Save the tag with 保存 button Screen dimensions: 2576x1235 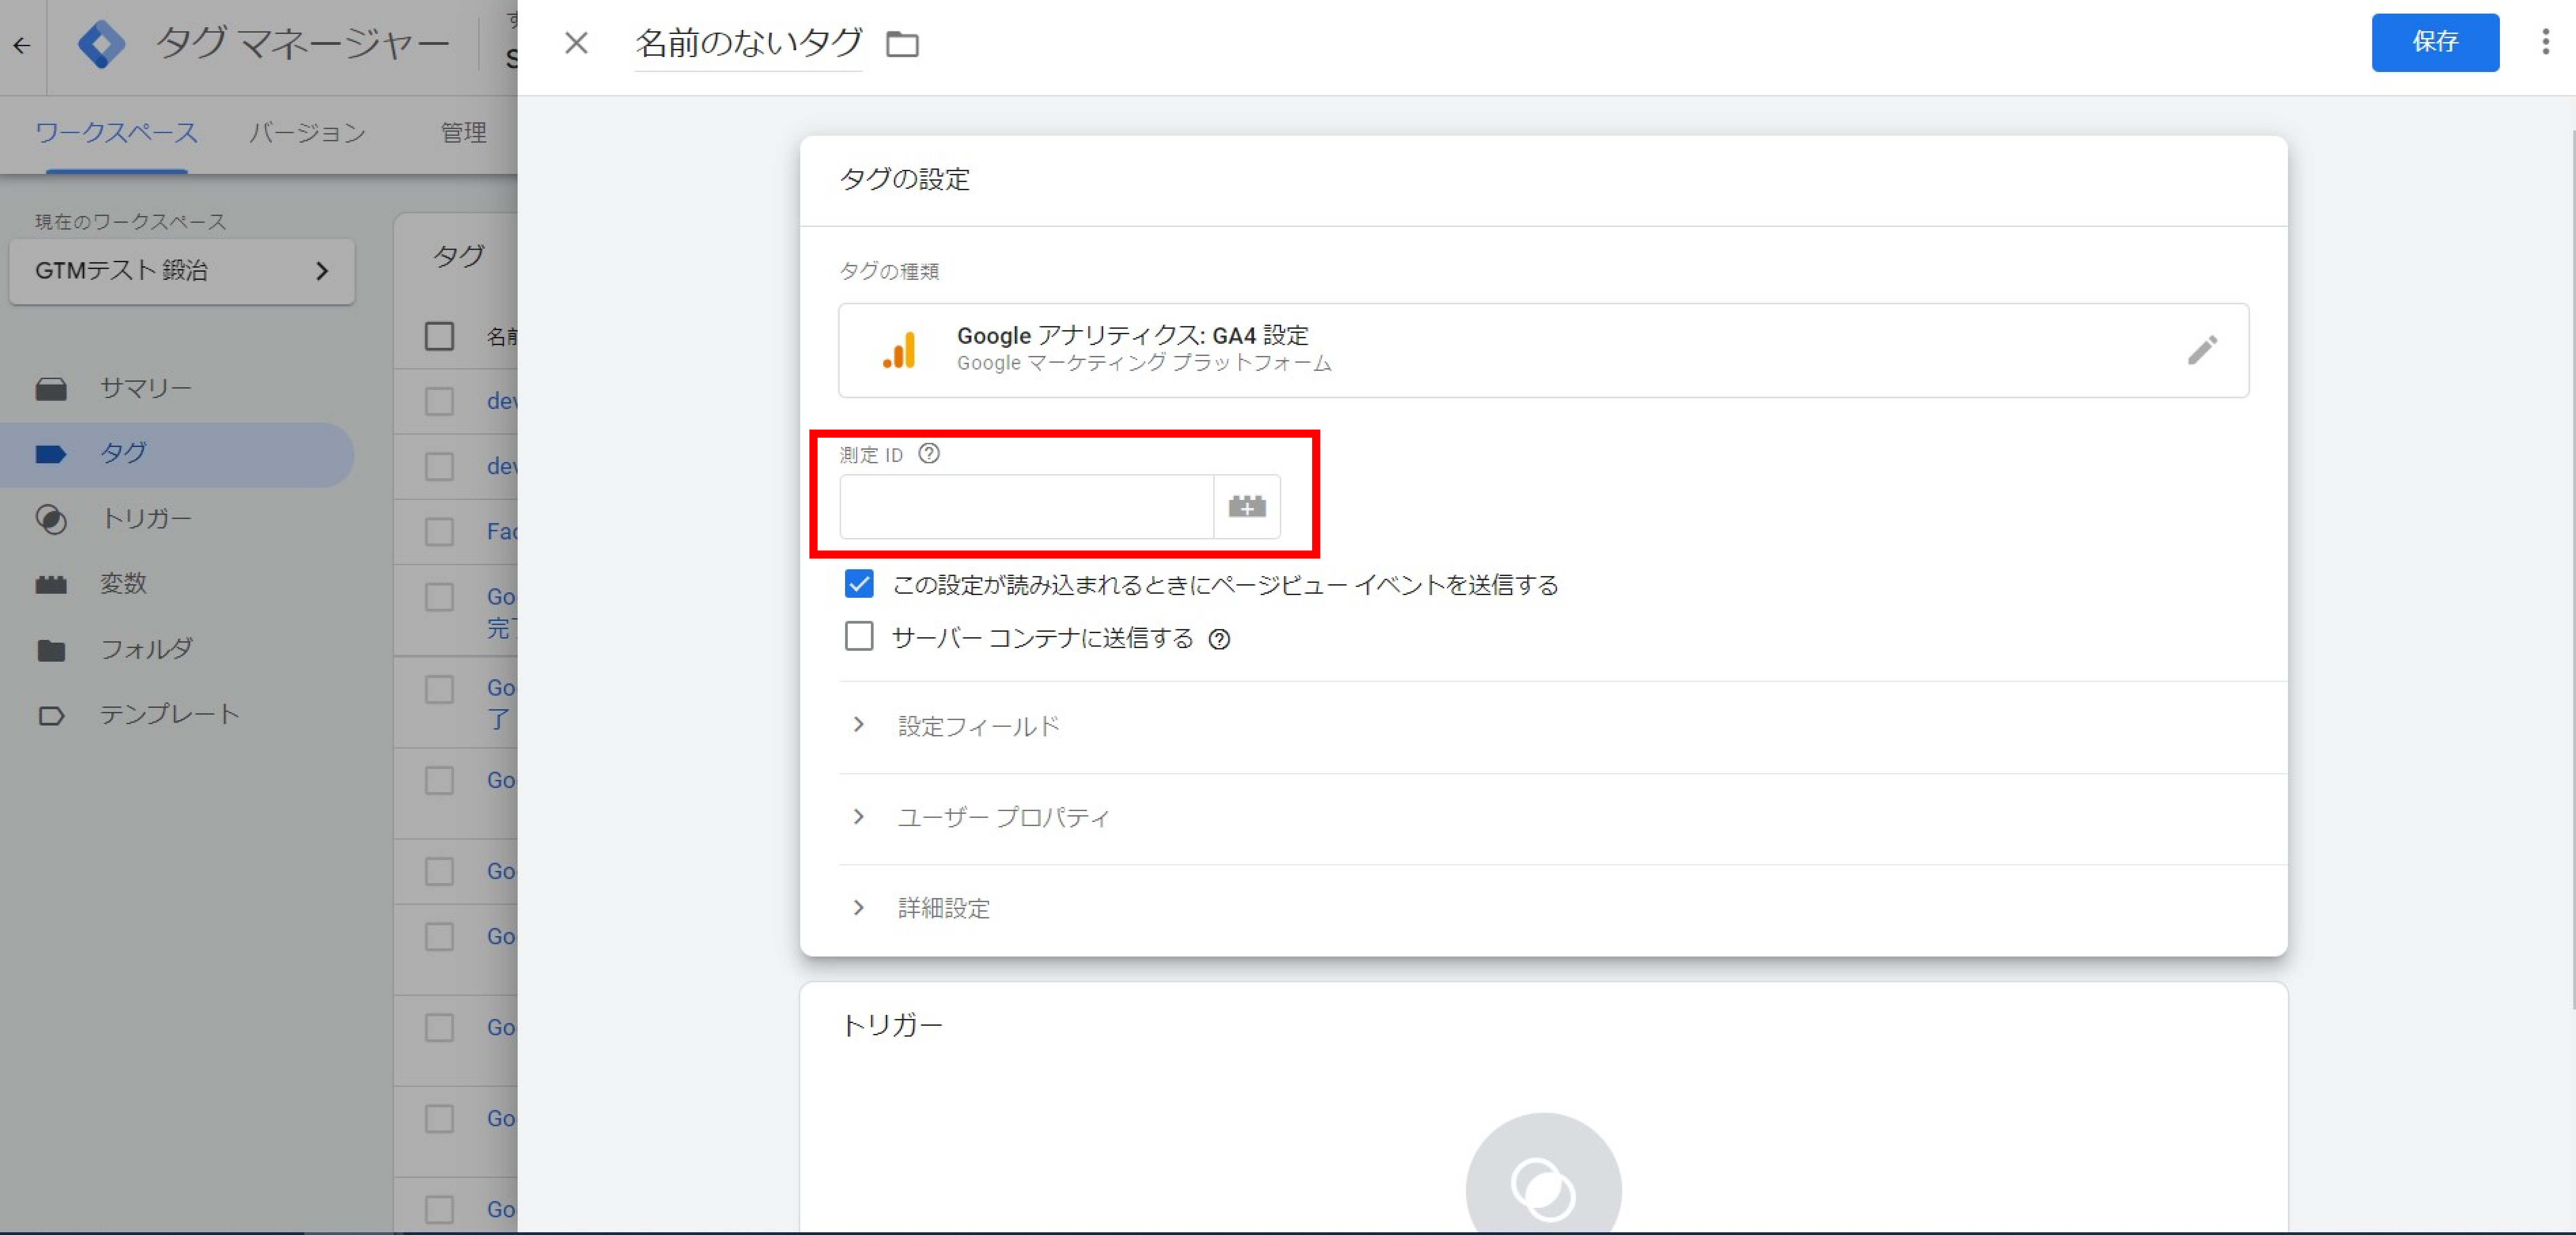click(x=2435, y=42)
